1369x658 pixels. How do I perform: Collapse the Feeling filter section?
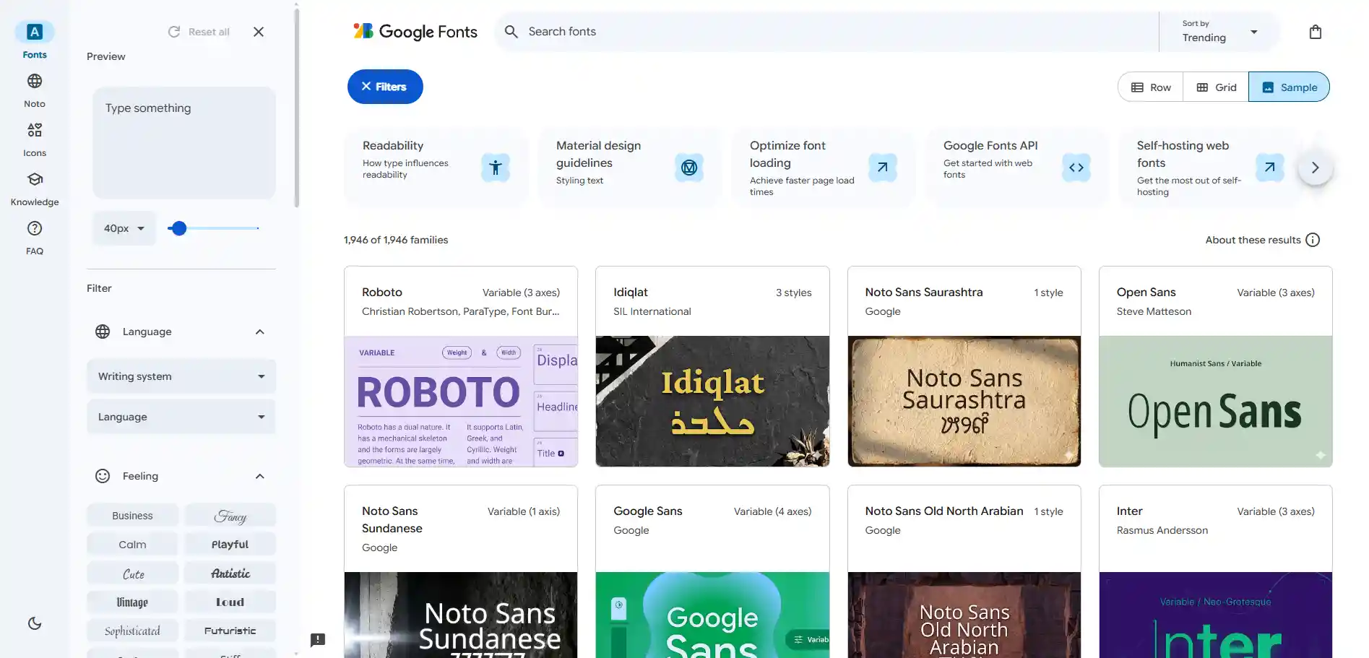click(260, 476)
